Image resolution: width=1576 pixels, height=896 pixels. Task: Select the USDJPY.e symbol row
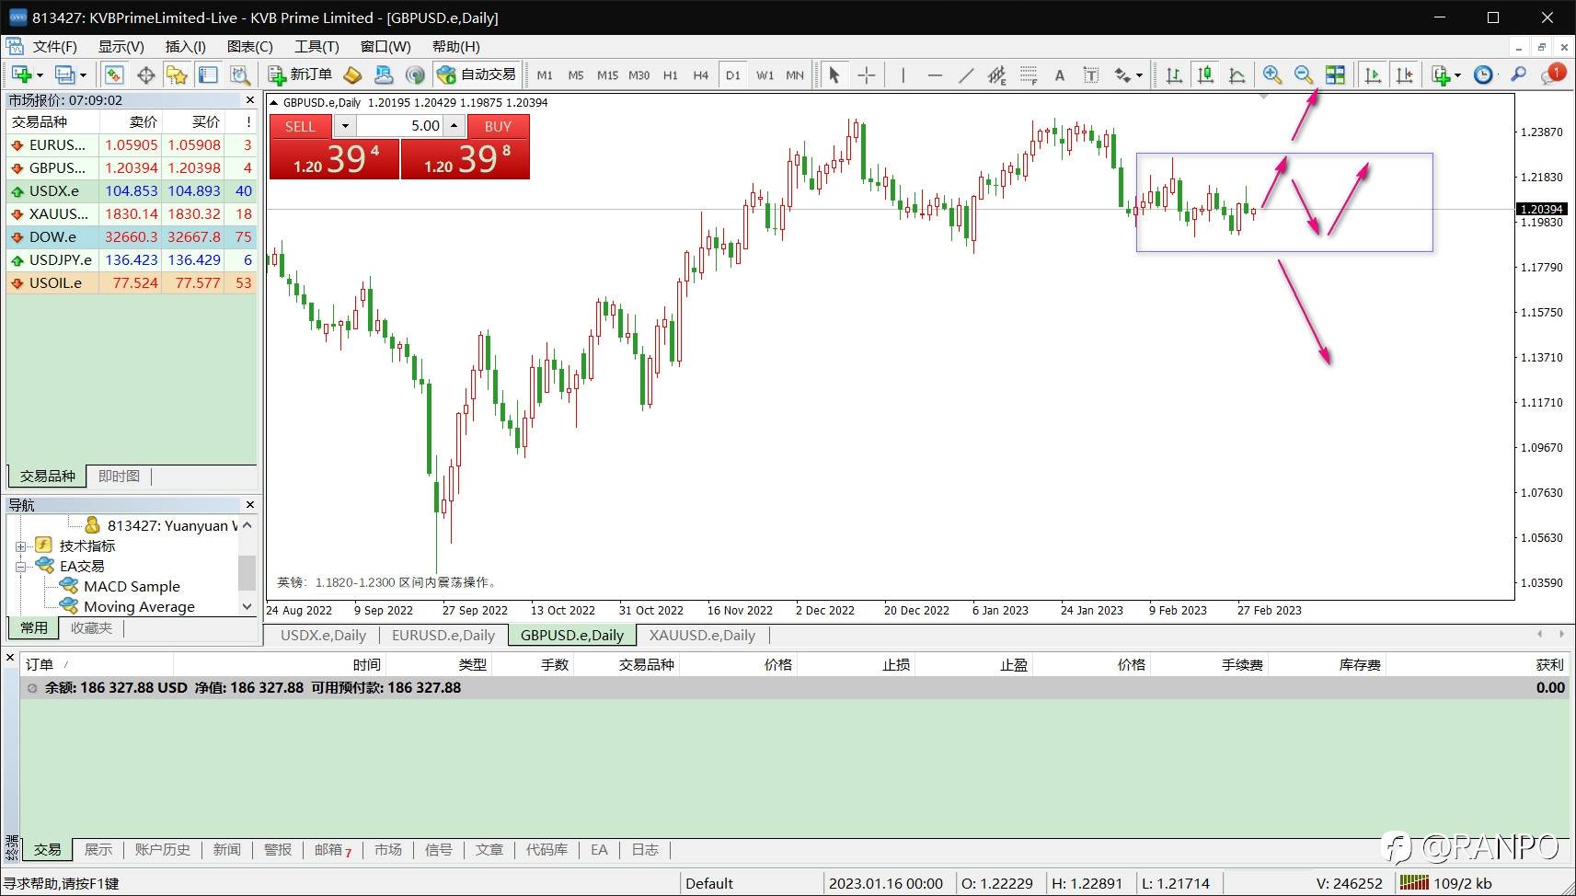coord(132,259)
